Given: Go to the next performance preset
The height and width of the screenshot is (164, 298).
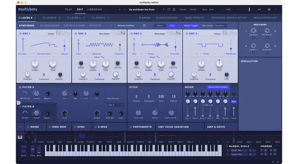Looking at the screenshot, I should tap(125, 10).
